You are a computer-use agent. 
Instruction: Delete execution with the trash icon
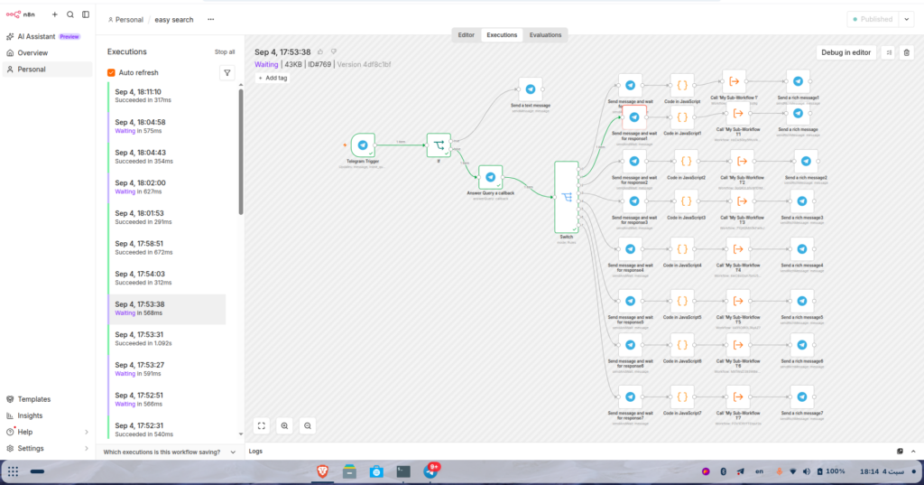(x=906, y=53)
